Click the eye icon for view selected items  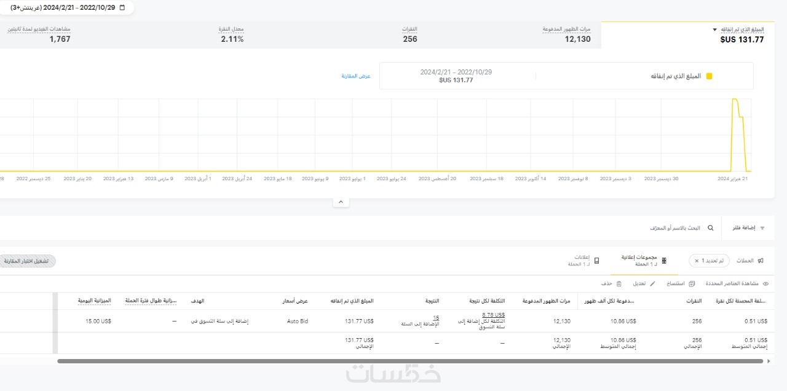765,284
